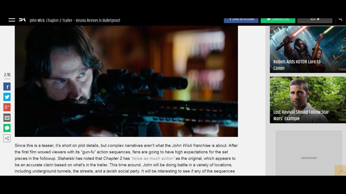Screen dimensions: 346x194
Task: Click 'Chapter 2' italic text in paragraph
Action: (x=112, y=158)
